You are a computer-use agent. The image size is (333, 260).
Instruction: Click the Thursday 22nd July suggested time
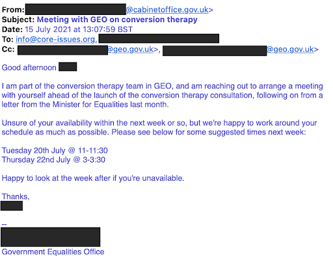click(x=53, y=160)
